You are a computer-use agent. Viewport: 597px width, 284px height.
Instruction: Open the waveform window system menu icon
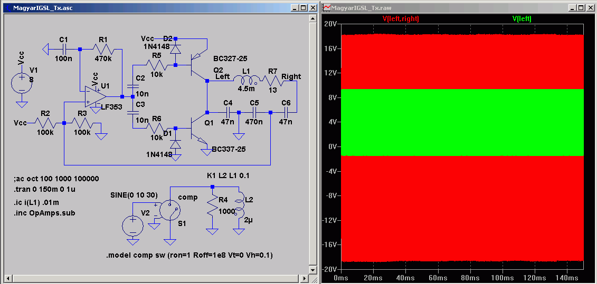327,8
